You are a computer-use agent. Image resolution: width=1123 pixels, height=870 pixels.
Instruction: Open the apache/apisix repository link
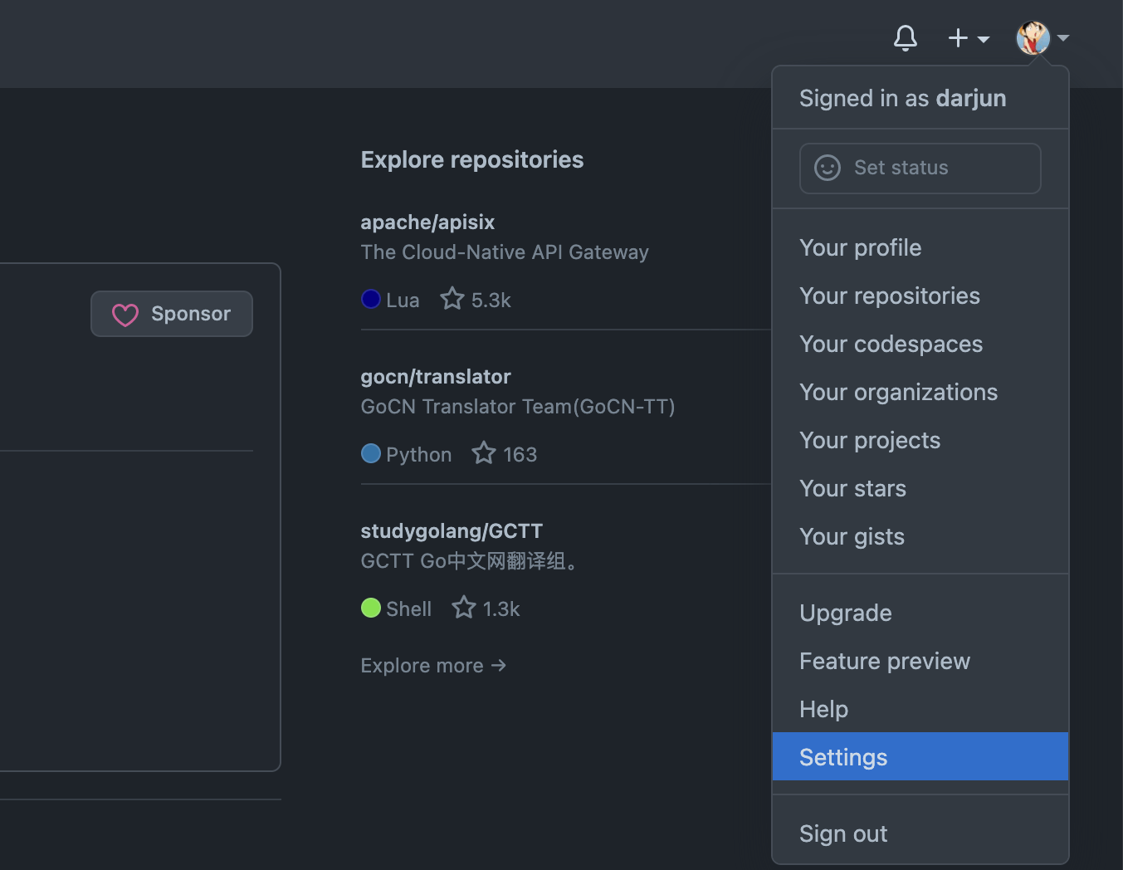click(x=427, y=222)
